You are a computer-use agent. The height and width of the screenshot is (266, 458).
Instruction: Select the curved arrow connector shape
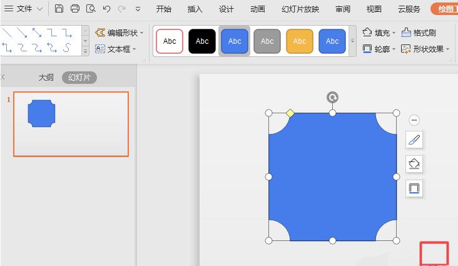(x=37, y=48)
